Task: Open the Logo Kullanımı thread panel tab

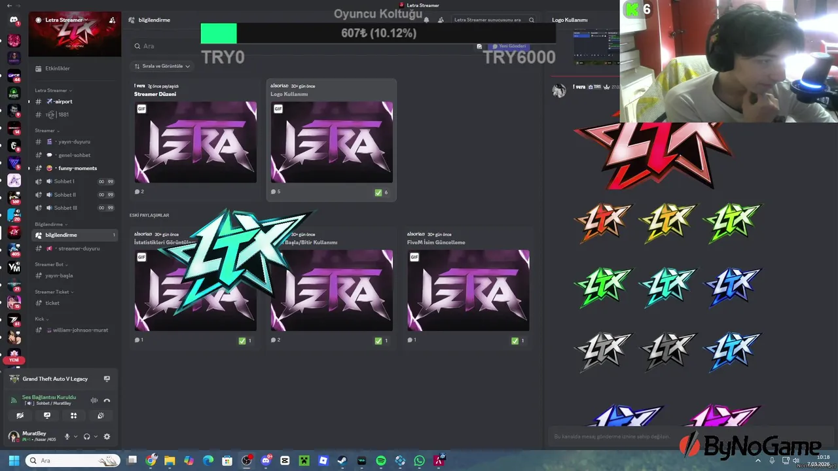Action: point(570,20)
